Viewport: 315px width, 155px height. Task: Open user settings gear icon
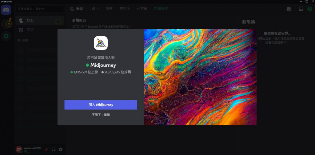tap(61, 149)
